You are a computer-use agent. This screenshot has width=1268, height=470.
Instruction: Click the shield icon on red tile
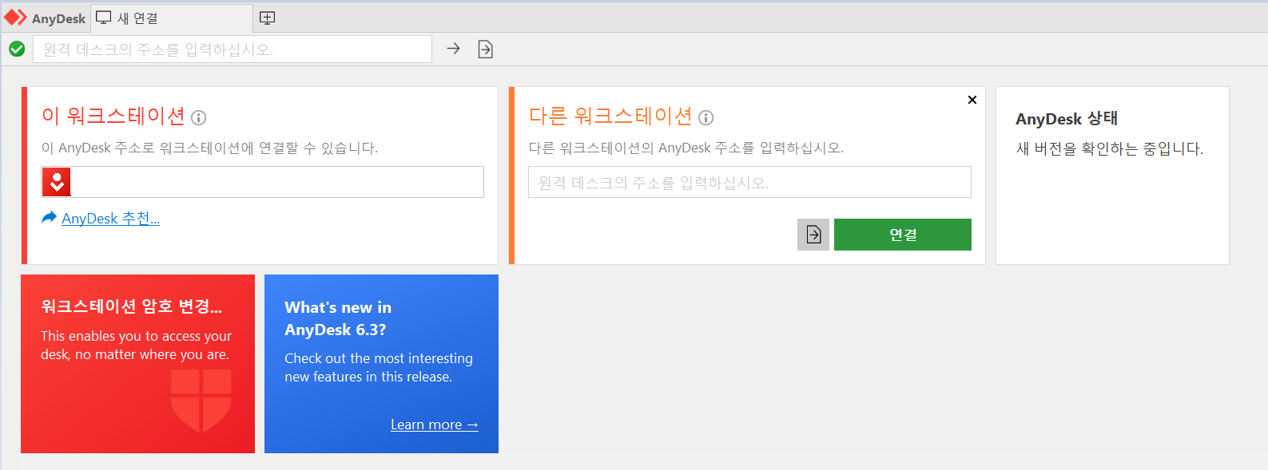point(201,401)
